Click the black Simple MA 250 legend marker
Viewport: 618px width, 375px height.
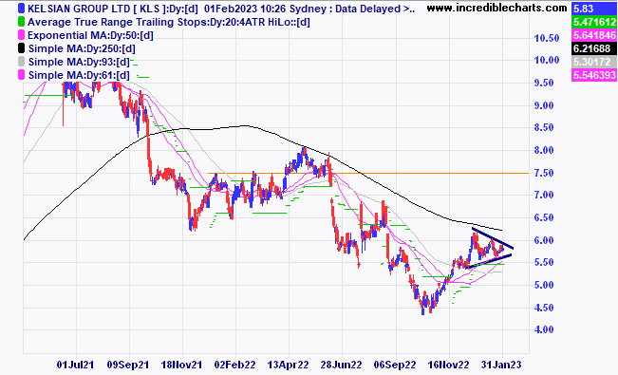pyautogui.click(x=21, y=48)
